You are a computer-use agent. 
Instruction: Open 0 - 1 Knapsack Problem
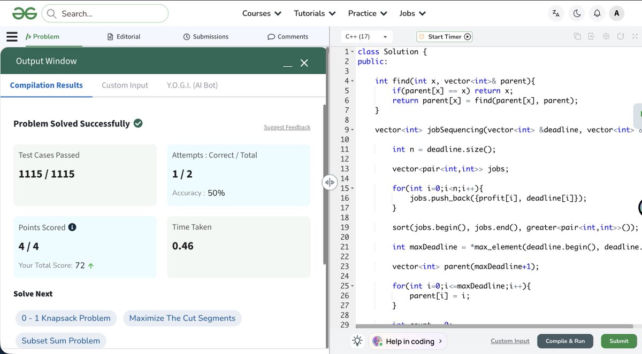66,318
